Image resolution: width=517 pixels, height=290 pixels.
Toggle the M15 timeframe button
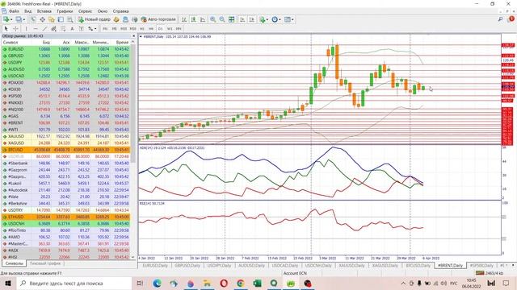(124, 29)
